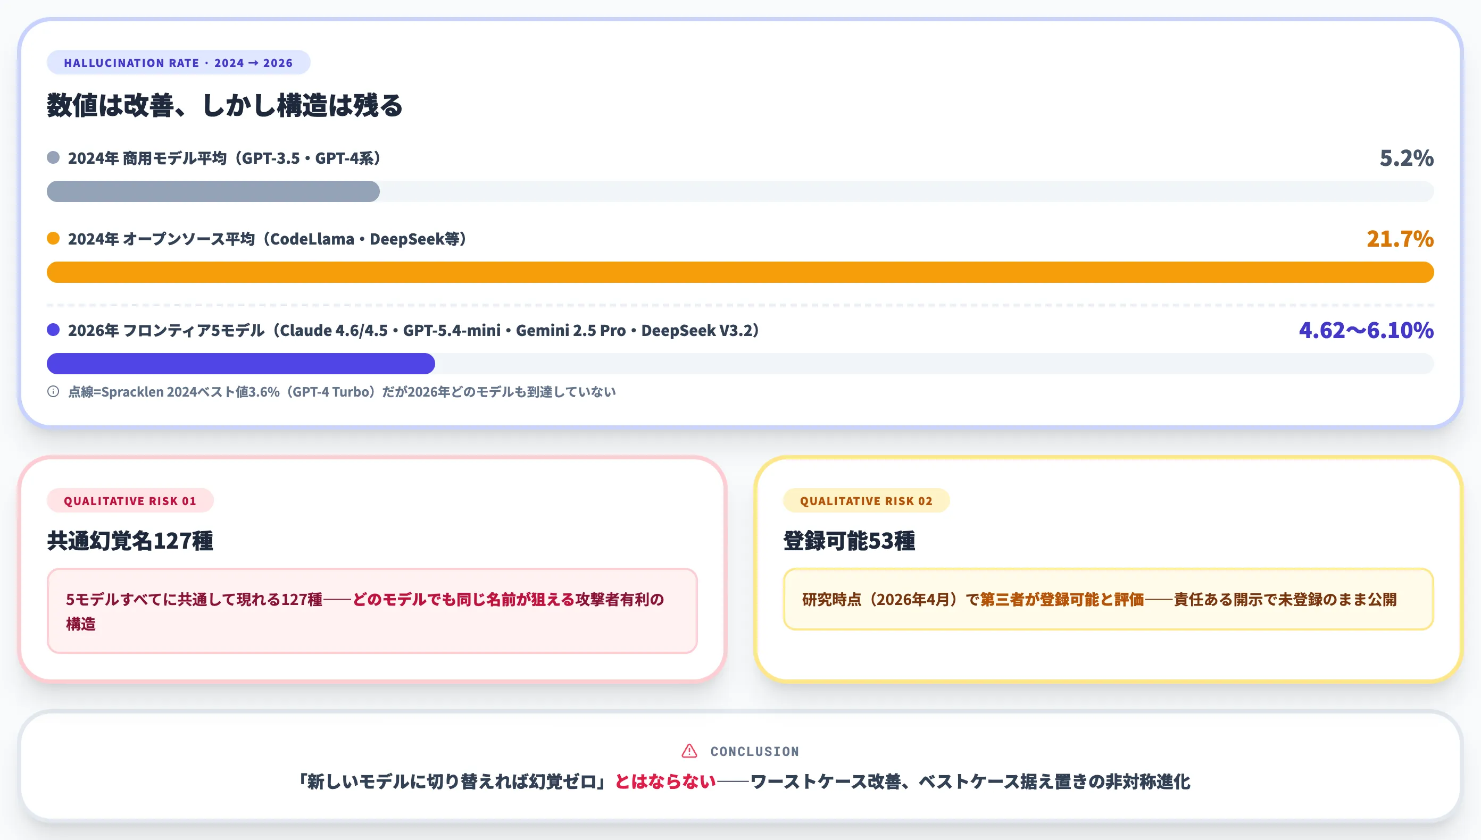Select the QUALITATIVE RISK 02 badge
Viewport: 1481px width, 840px height.
tap(866, 500)
